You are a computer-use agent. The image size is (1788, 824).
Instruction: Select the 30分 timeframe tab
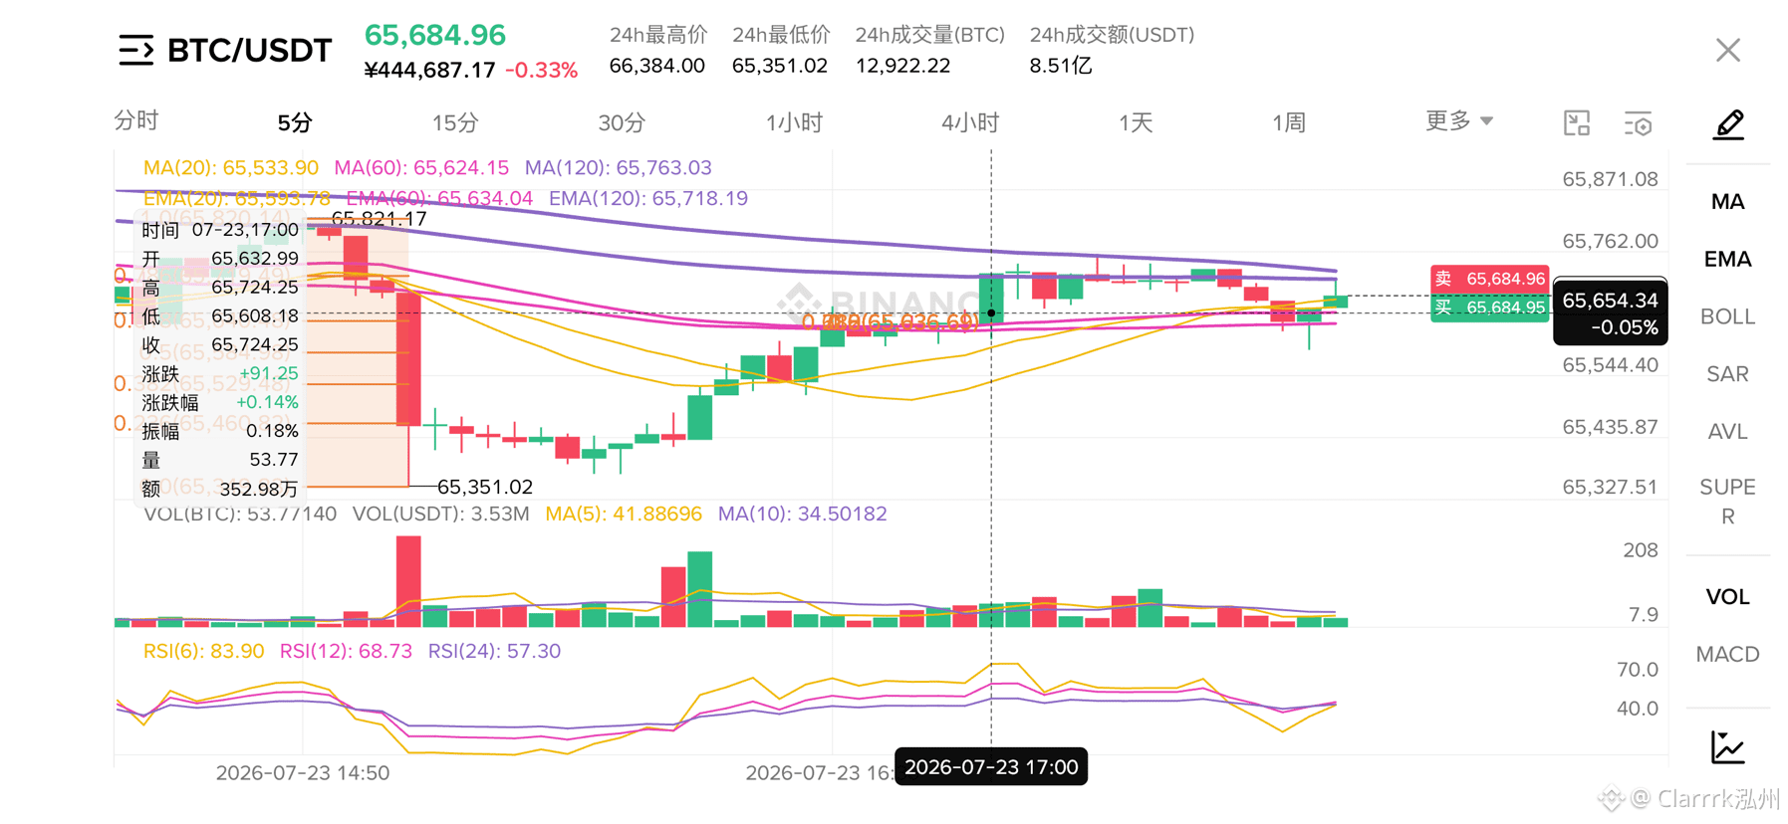pos(622,123)
